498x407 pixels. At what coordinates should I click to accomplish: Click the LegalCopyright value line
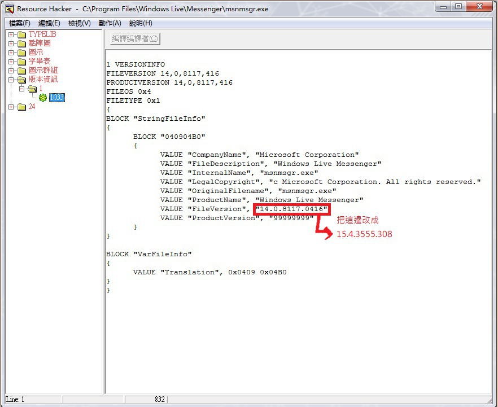[x=321, y=182]
